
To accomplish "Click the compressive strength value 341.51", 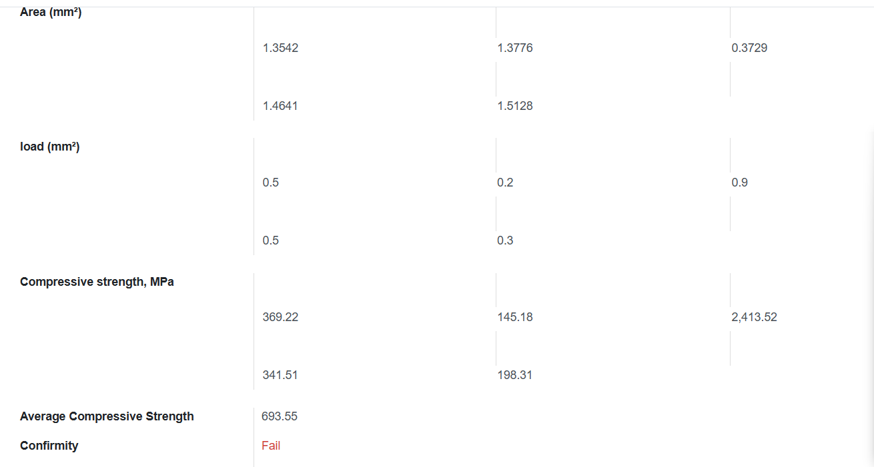I will 280,375.
